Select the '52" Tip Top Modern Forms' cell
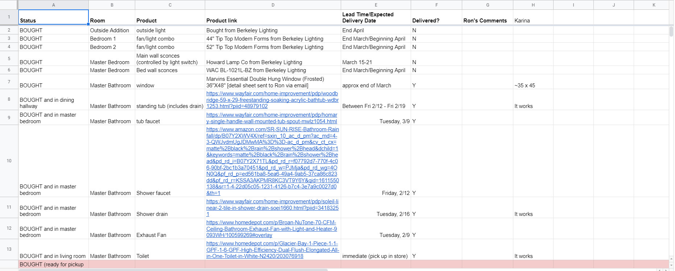Viewport: 675px width, 271px height. (273, 47)
